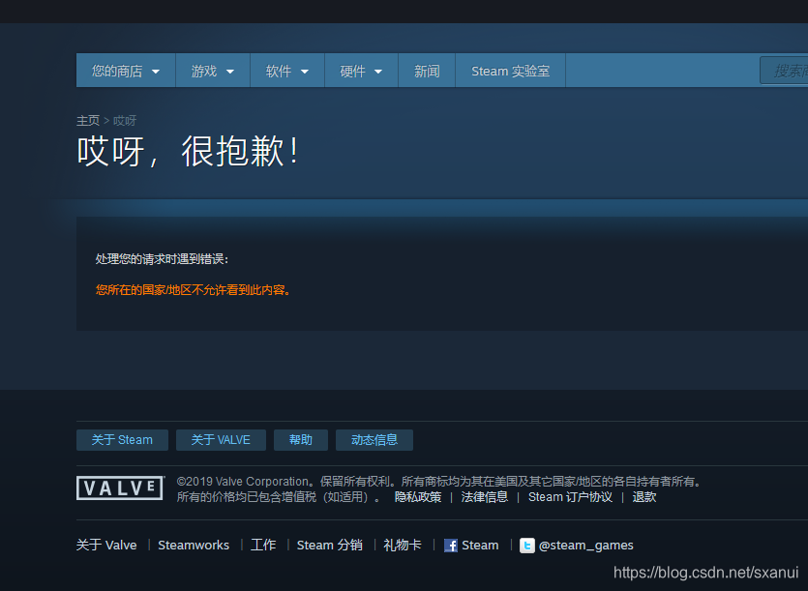Image resolution: width=808 pixels, height=591 pixels.
Task: Open the 软件 dropdown menu
Action: click(287, 71)
